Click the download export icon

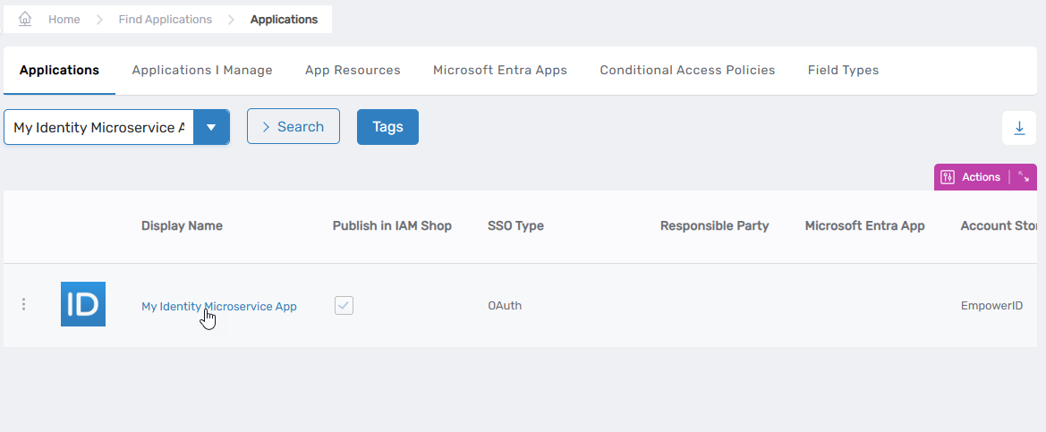point(1019,128)
